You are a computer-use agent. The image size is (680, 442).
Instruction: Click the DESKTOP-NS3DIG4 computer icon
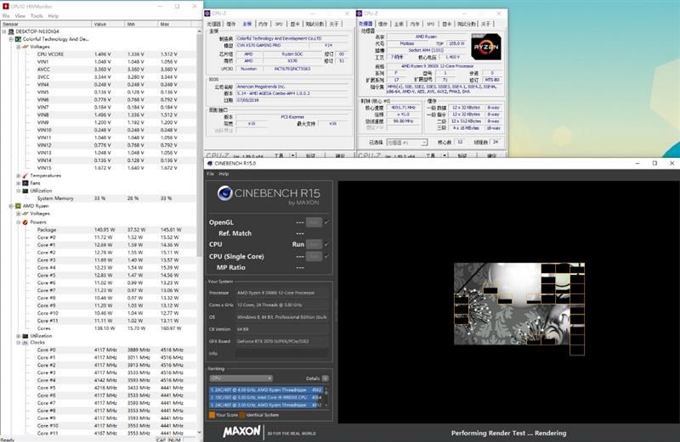point(11,31)
